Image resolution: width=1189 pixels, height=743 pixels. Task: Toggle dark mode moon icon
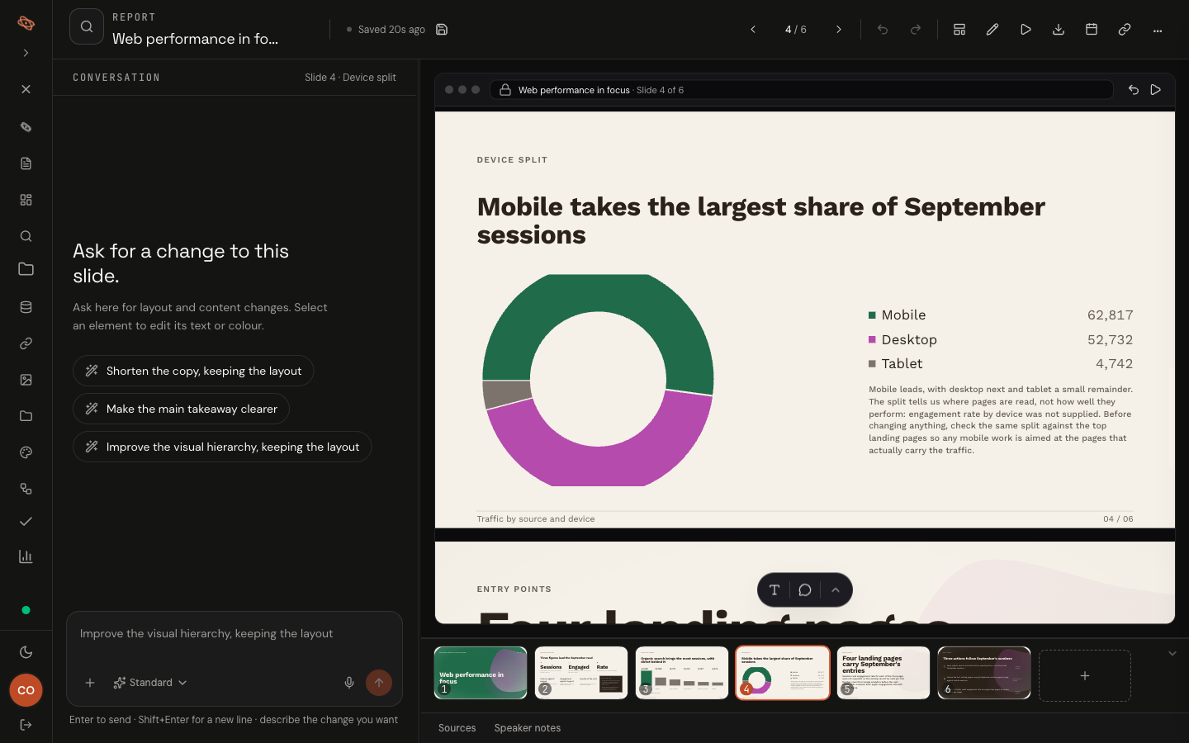(x=26, y=652)
